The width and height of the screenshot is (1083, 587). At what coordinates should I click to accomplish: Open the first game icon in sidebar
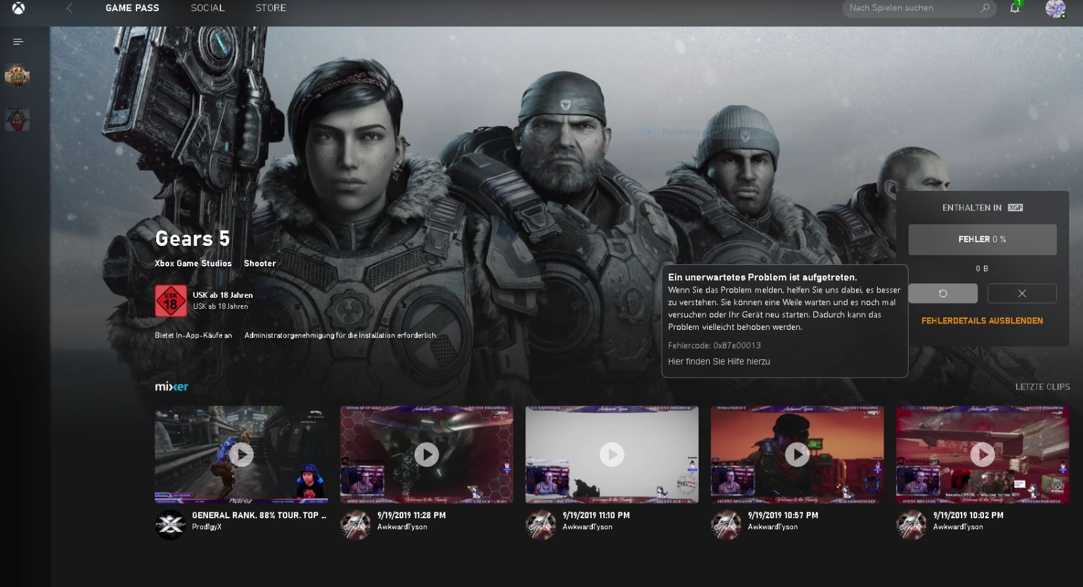pyautogui.click(x=17, y=76)
